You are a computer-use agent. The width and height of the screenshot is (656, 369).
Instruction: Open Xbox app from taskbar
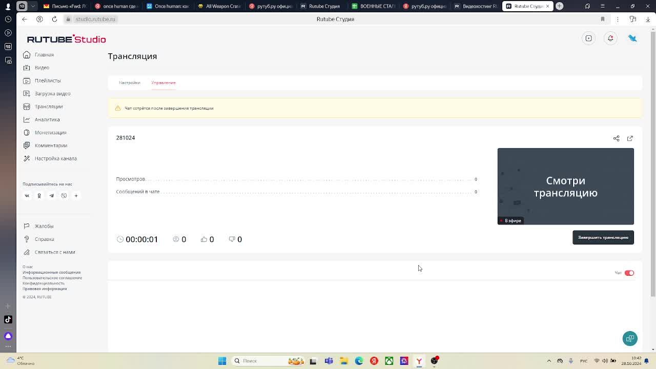389,361
